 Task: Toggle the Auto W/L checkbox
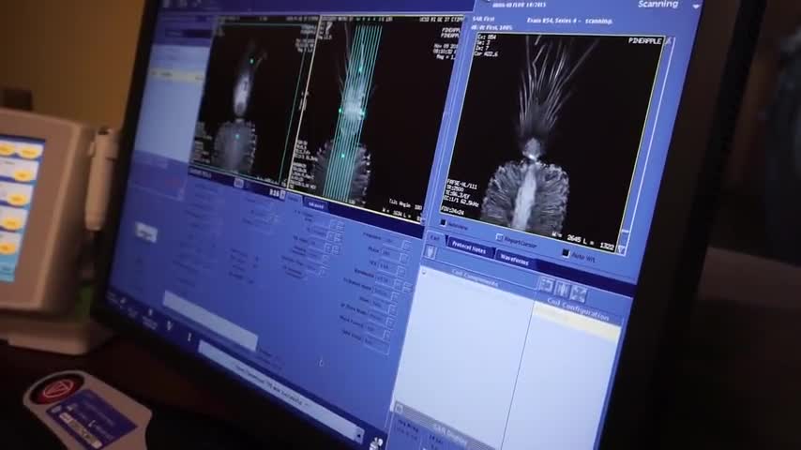coord(566,253)
